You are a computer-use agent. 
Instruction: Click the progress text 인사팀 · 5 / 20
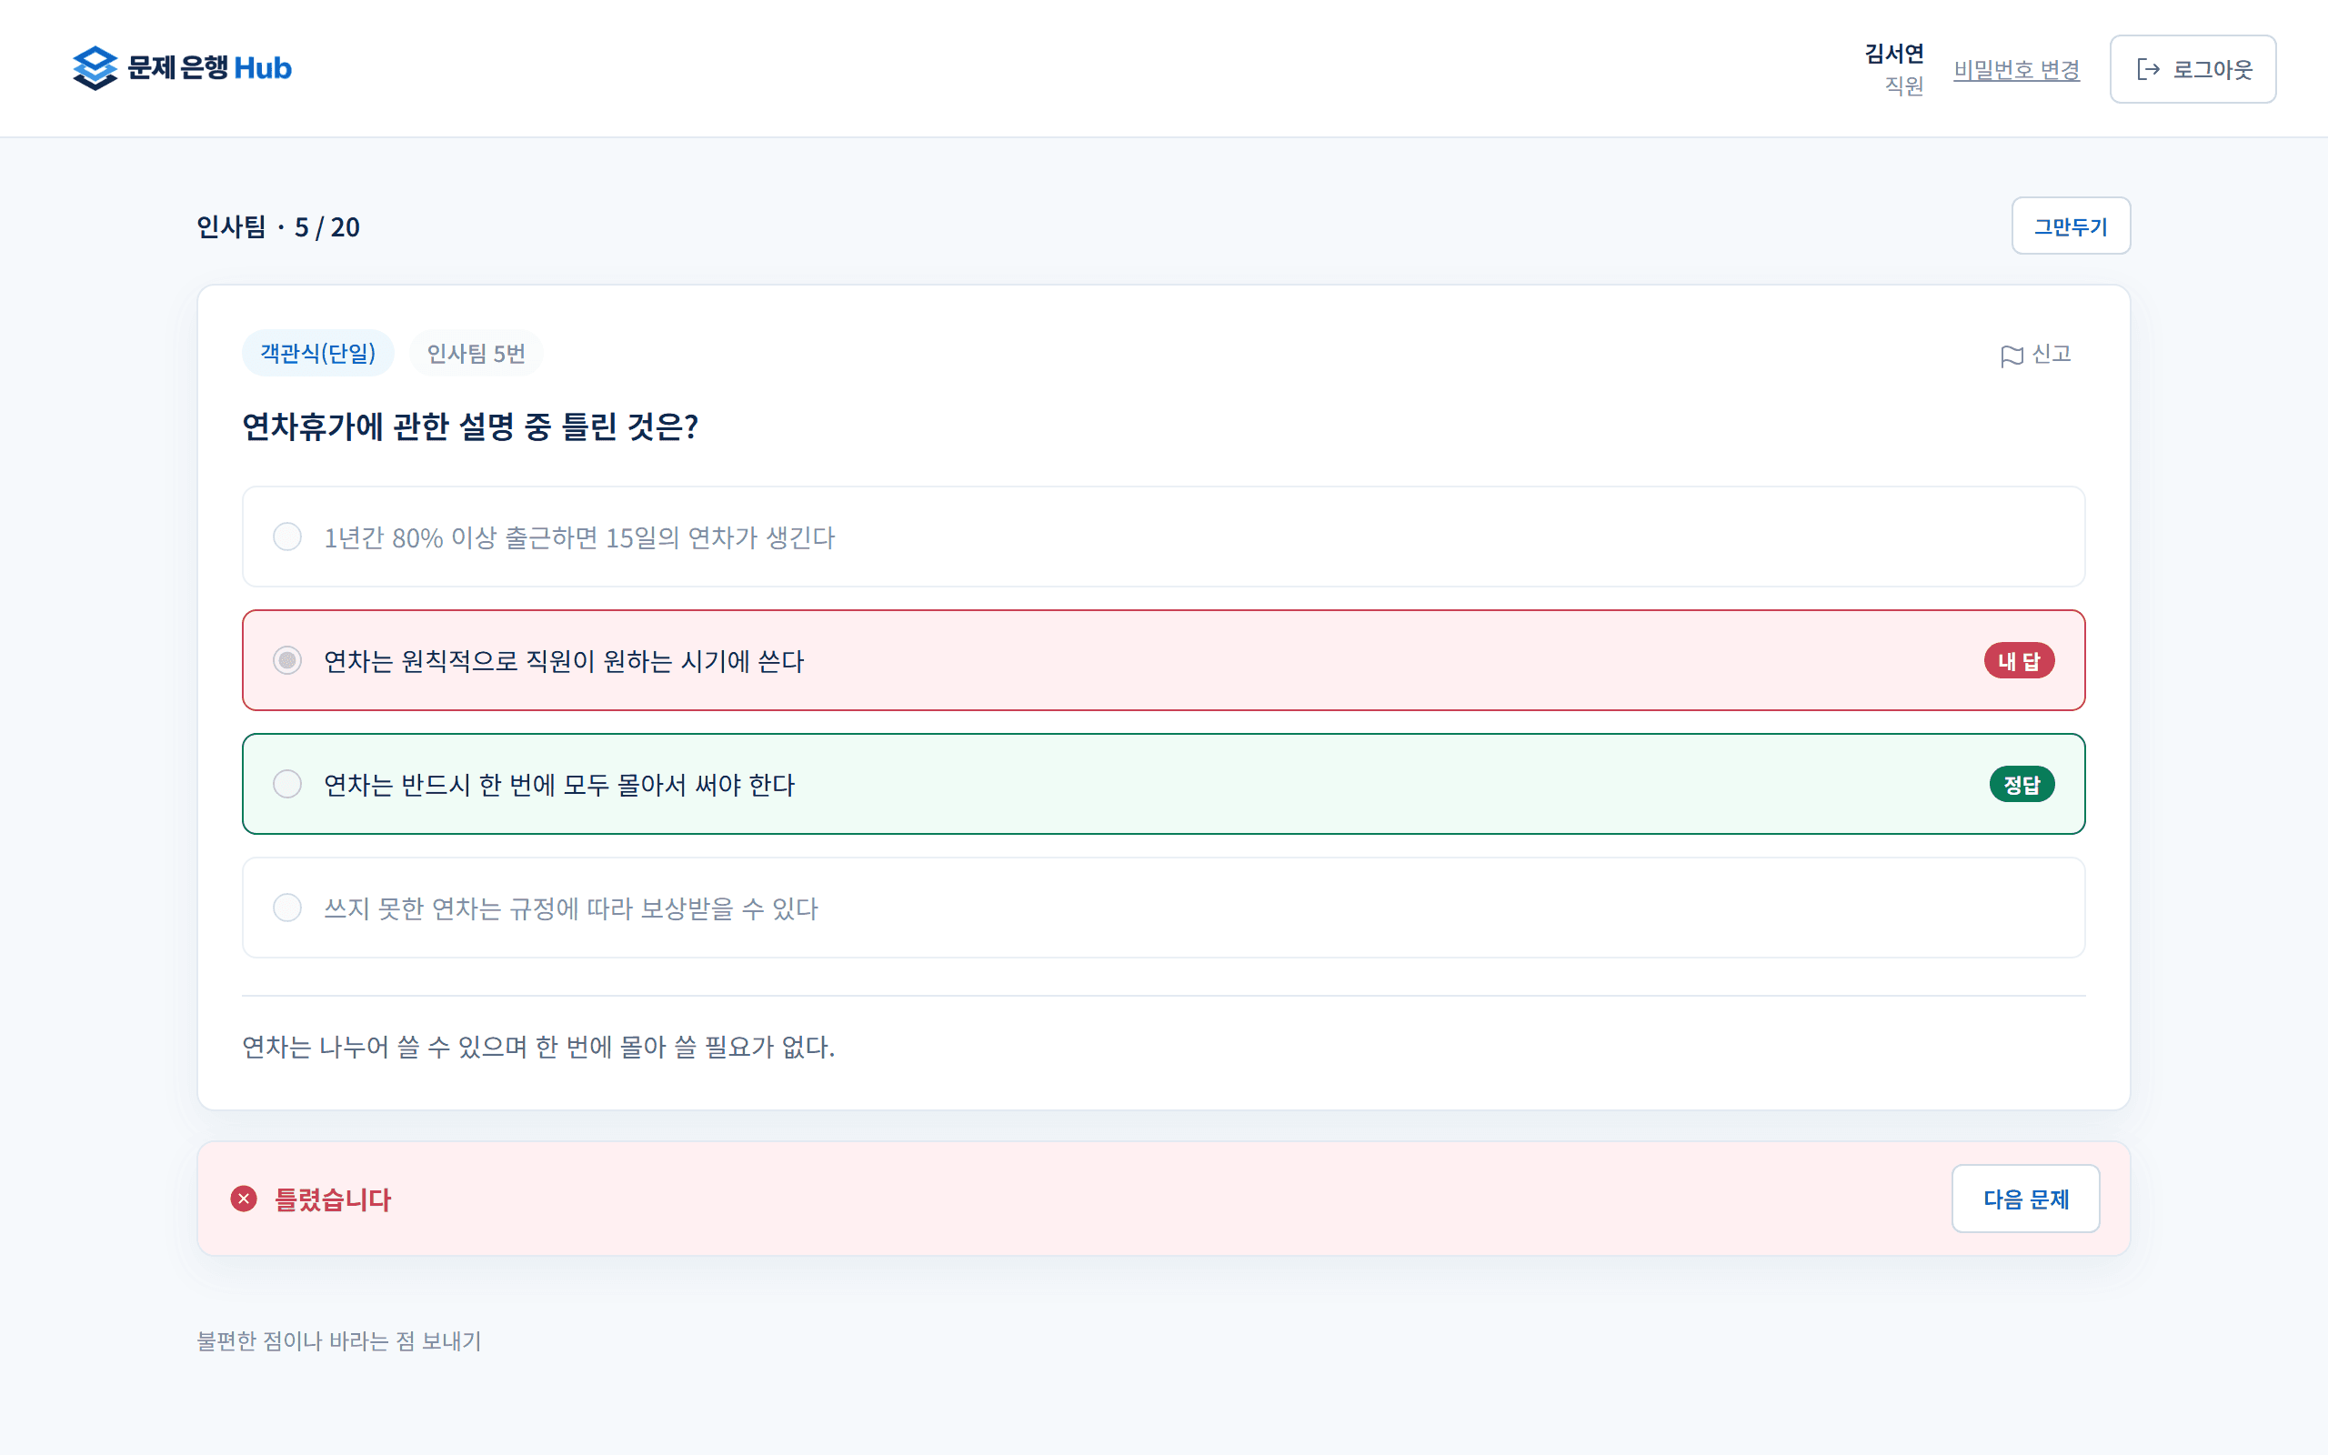(x=278, y=227)
